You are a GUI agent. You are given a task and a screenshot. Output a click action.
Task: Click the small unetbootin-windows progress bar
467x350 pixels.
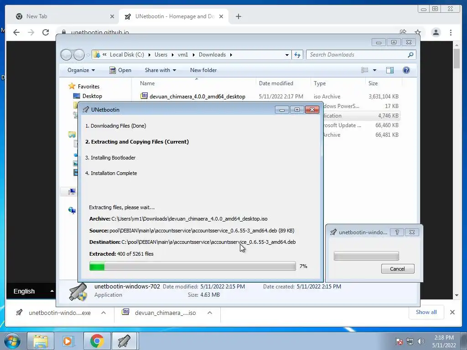tap(366, 256)
